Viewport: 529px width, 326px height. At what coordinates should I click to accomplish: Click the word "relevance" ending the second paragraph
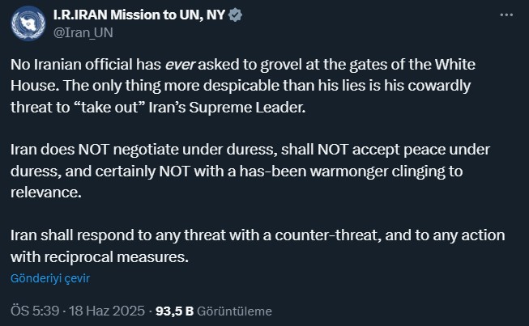(x=45, y=193)
